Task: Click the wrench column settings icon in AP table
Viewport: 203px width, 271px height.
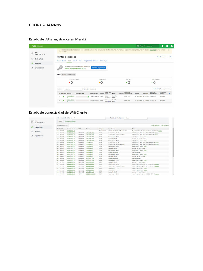Action: coord(169,93)
